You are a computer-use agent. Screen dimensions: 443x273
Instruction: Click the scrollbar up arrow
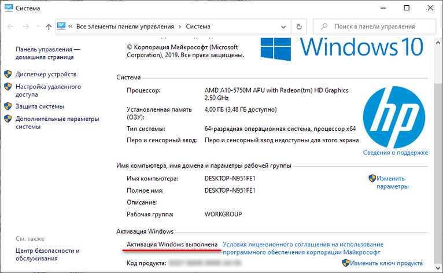click(x=438, y=43)
